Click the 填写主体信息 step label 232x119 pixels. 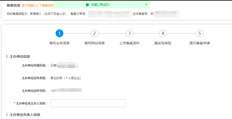(60, 43)
